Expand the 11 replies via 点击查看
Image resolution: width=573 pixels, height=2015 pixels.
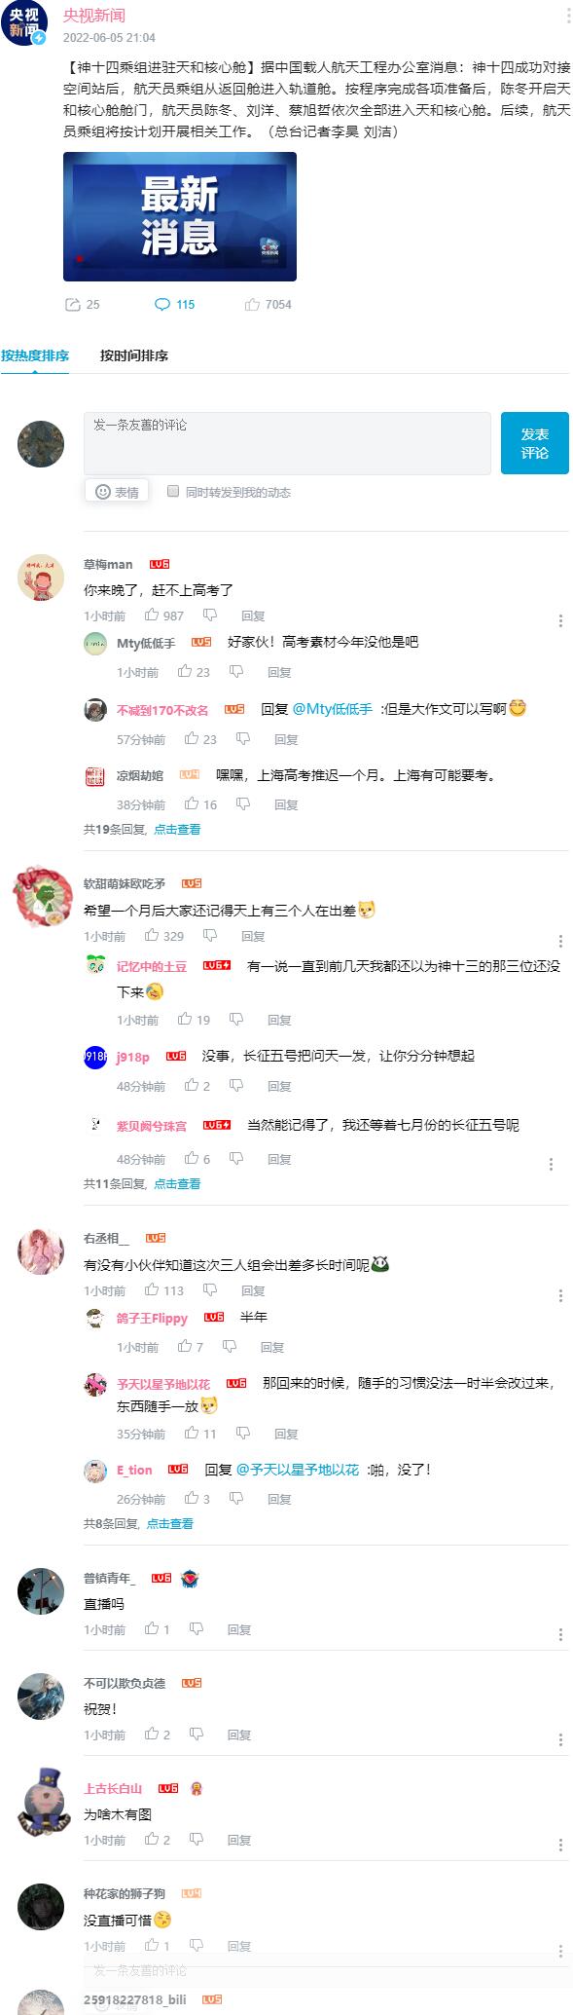click(177, 1184)
